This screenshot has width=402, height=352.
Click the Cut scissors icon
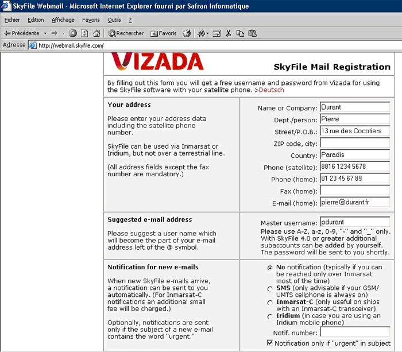(229, 33)
